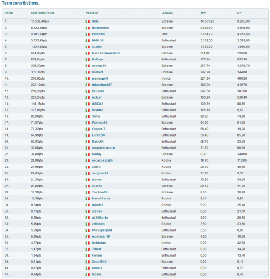
Task: Open the simpatiacaserta member link
Action: coord(104,148)
